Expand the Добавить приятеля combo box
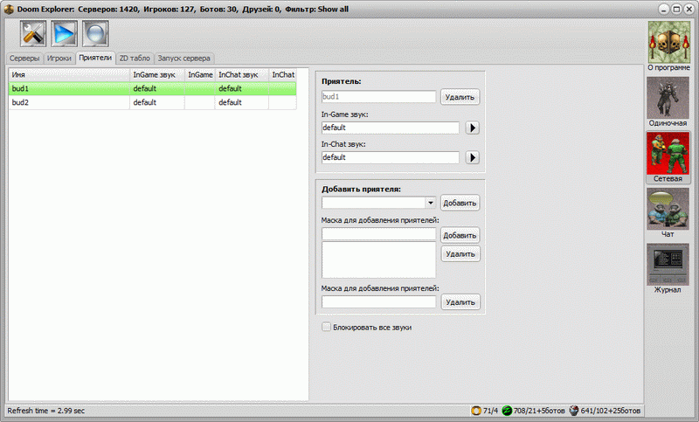This screenshot has height=422, width=699. pos(430,203)
